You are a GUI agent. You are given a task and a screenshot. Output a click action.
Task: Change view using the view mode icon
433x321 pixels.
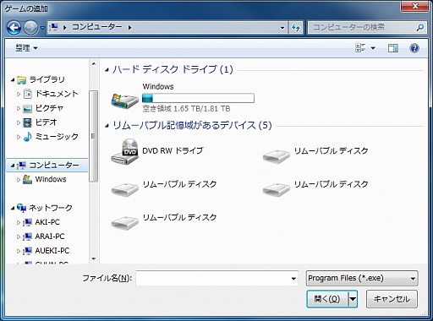point(360,48)
